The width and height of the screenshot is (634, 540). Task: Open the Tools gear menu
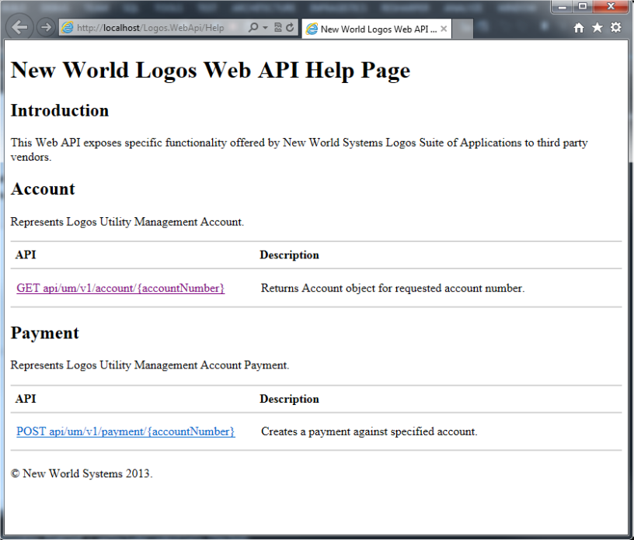615,28
